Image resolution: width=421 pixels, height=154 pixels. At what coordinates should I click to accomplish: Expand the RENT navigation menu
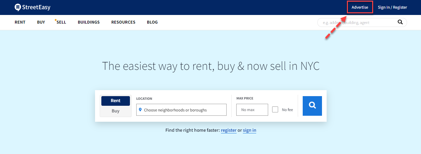[x=20, y=22]
